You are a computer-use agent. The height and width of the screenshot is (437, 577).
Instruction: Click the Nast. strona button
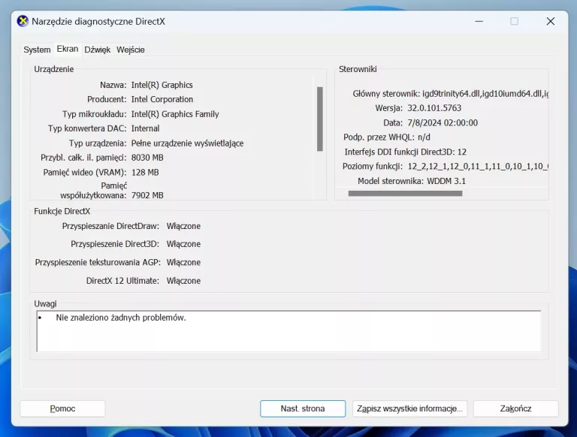[303, 408]
